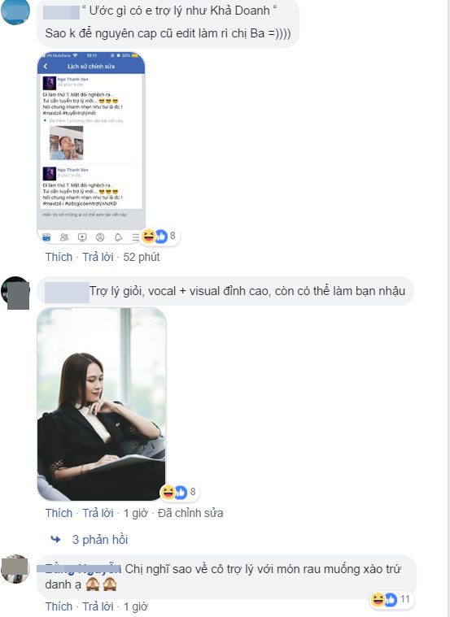The height and width of the screenshot is (617, 450).
Task: Click the first commenter's round avatar
Action: pyautogui.click(x=15, y=11)
